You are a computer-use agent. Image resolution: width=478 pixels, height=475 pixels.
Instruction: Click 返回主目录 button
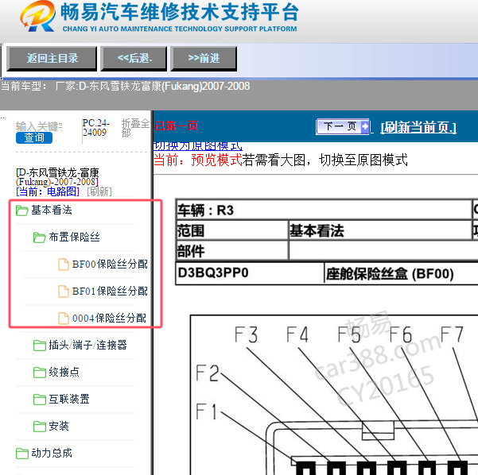point(52,59)
